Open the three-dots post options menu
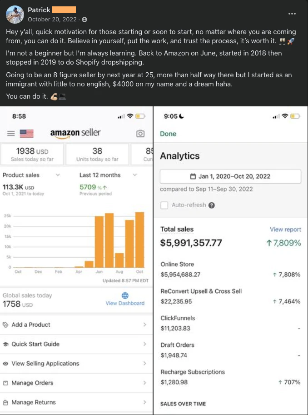The width and height of the screenshot is (308, 415). pyautogui.click(x=292, y=14)
